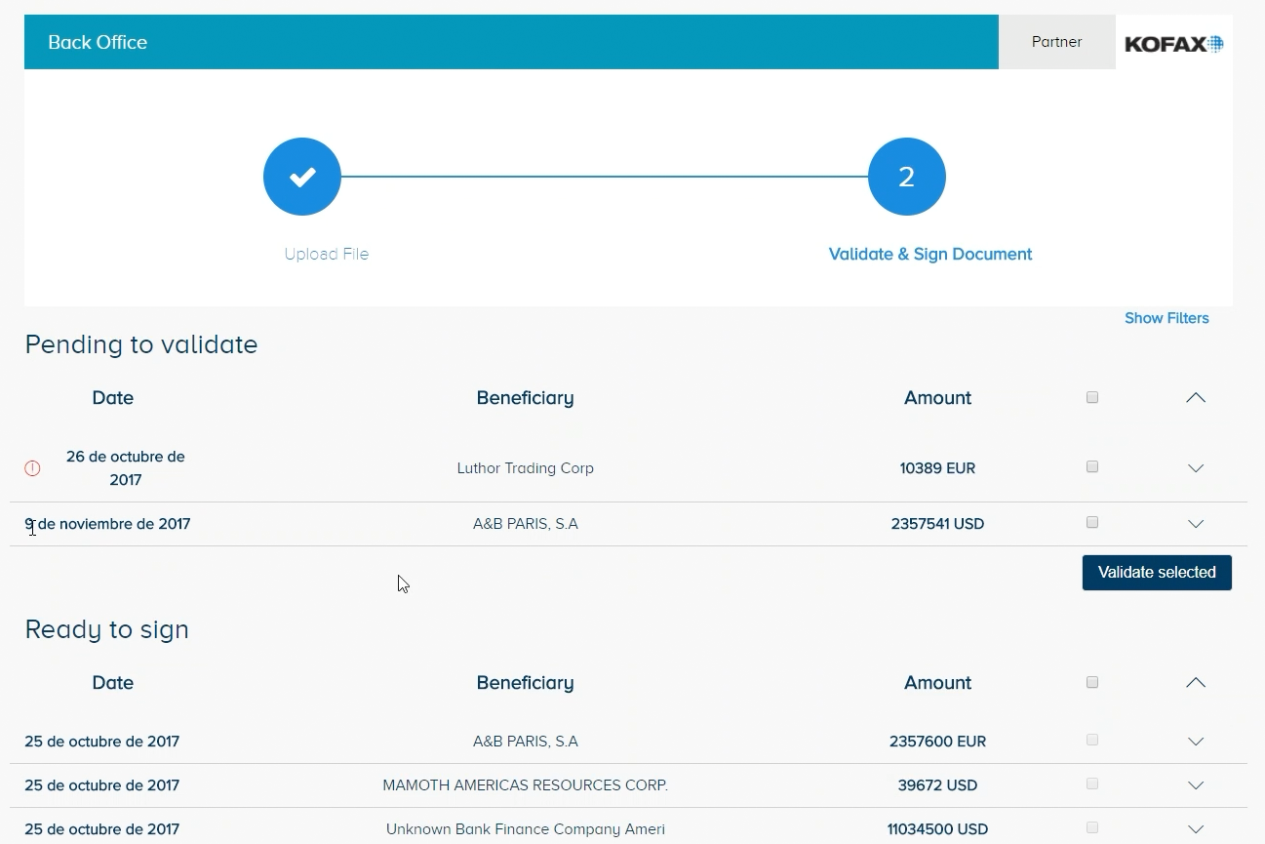Collapse the Ready to sign list
The image size is (1265, 844).
tap(1196, 682)
